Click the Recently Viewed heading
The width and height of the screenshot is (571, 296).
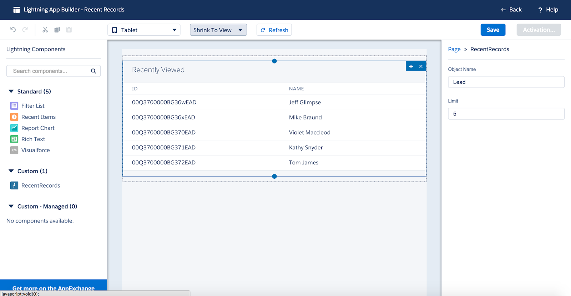point(158,70)
